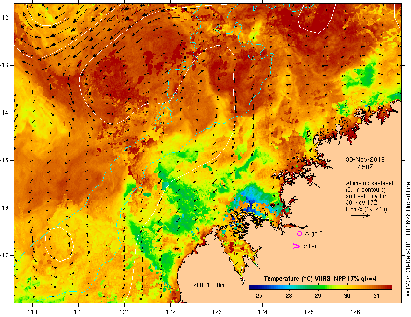Select the 30-Nov-2019 date label
This screenshot has height=317, width=411.
click(x=365, y=159)
